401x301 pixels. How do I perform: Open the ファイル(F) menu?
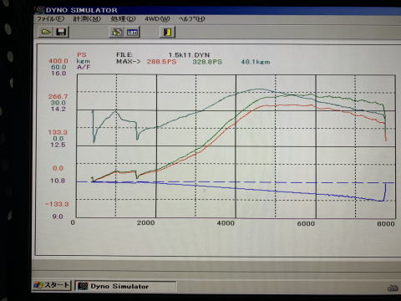point(50,19)
